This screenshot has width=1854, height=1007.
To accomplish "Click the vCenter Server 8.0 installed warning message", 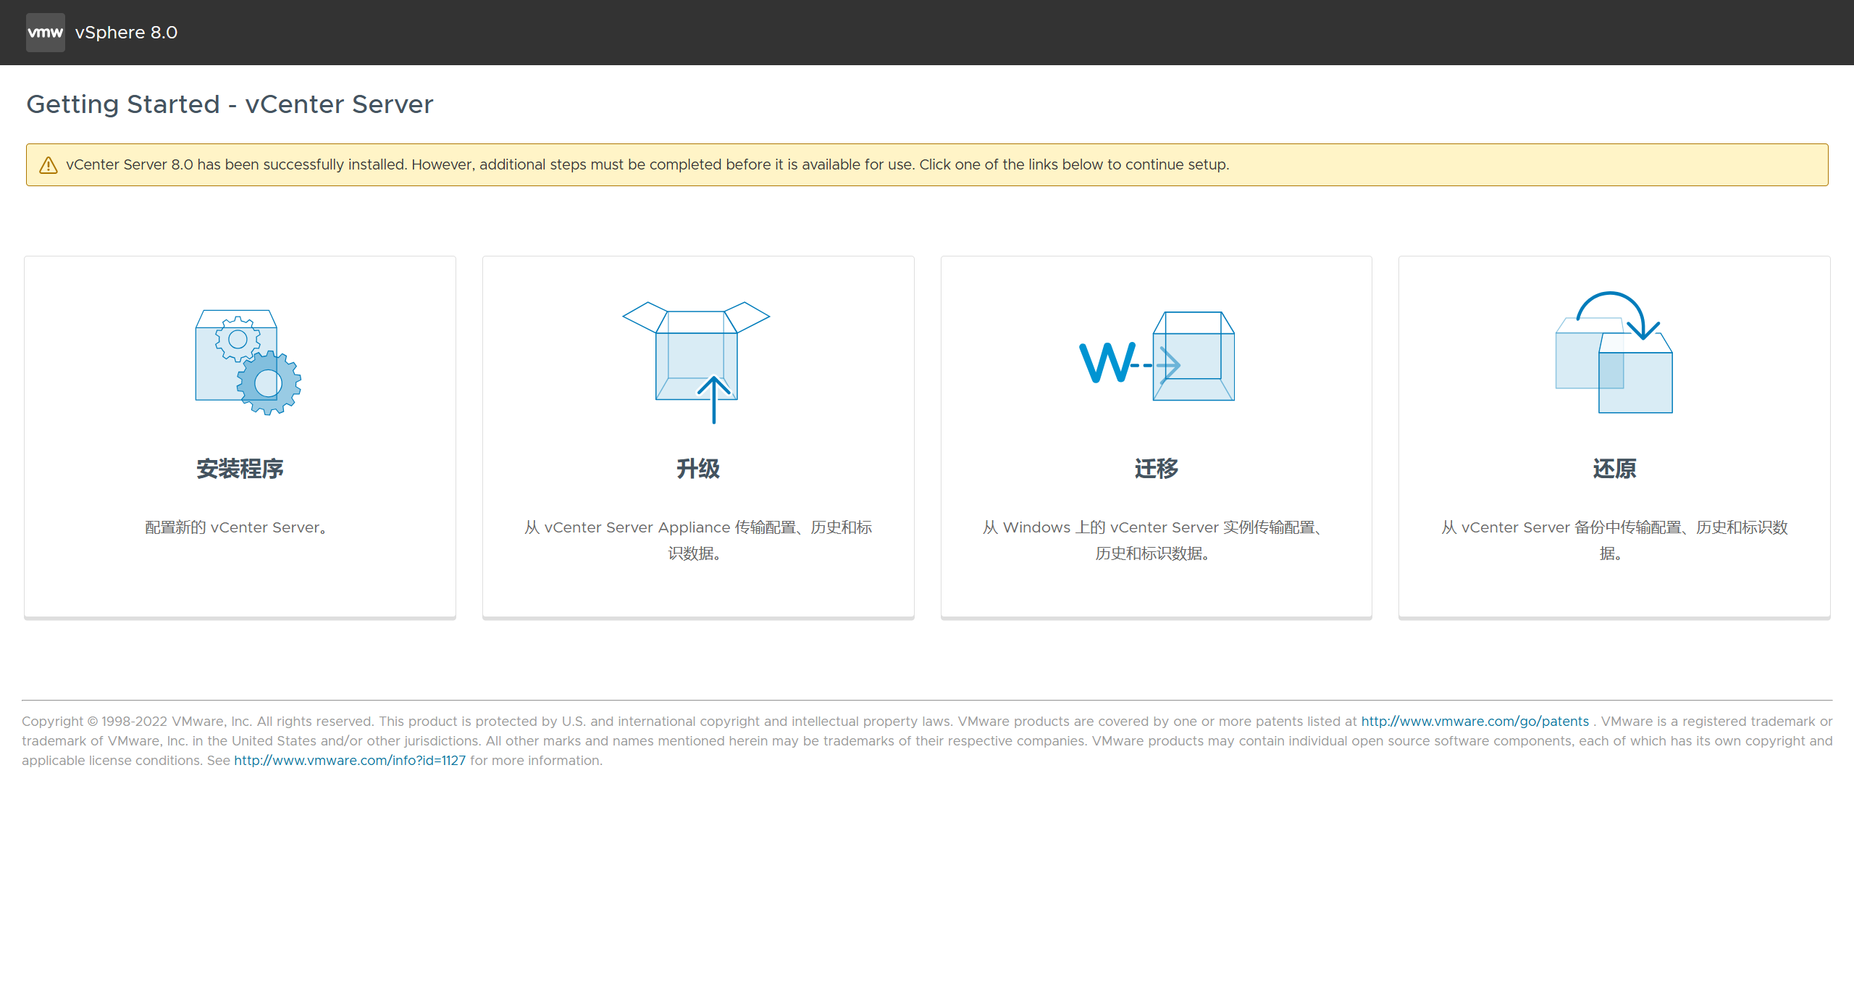I will (x=647, y=164).
